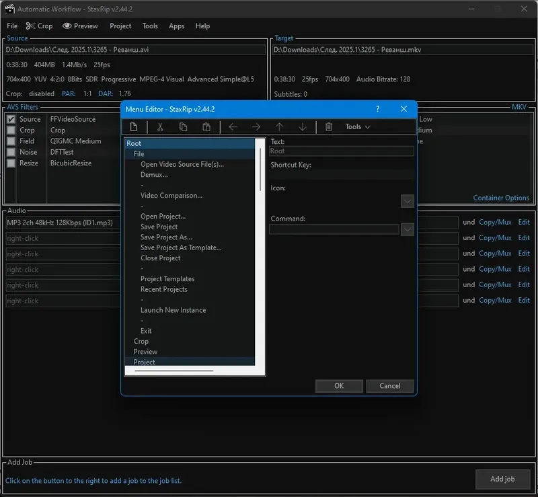Screen dimensions: 538x497
Task: Click the Paste clipboard icon in Menu Editor
Action: pos(206,127)
